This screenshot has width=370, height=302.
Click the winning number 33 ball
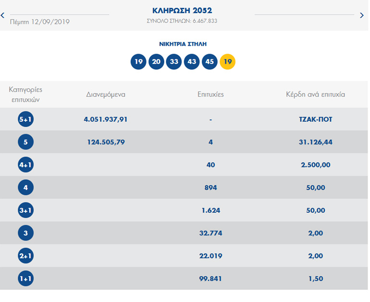[x=174, y=62]
